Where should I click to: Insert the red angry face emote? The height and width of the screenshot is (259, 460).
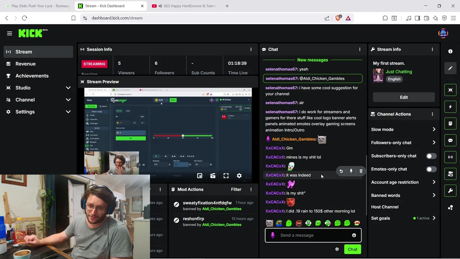tap(299, 223)
